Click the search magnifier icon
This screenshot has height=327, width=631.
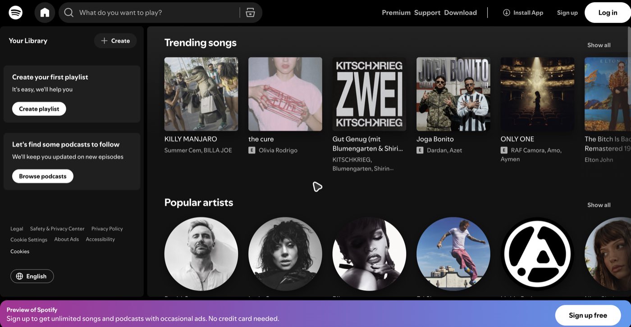[x=69, y=13]
